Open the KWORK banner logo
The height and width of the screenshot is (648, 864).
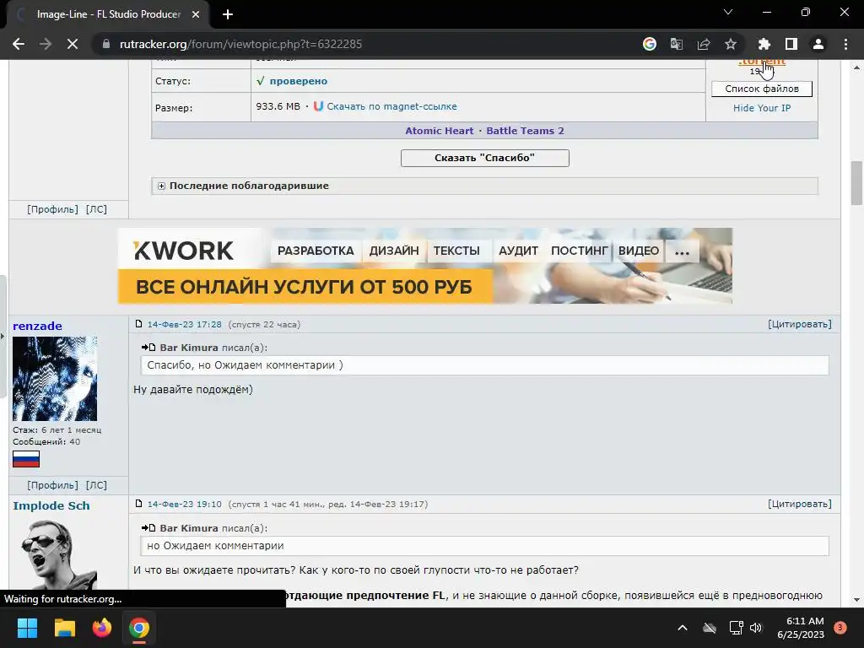point(183,251)
